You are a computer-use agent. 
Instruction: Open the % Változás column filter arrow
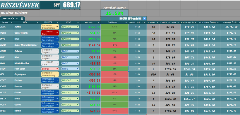click(126, 22)
